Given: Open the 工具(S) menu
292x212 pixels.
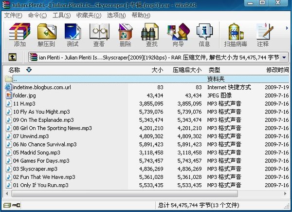Looking at the screenshot, I should (61, 15).
